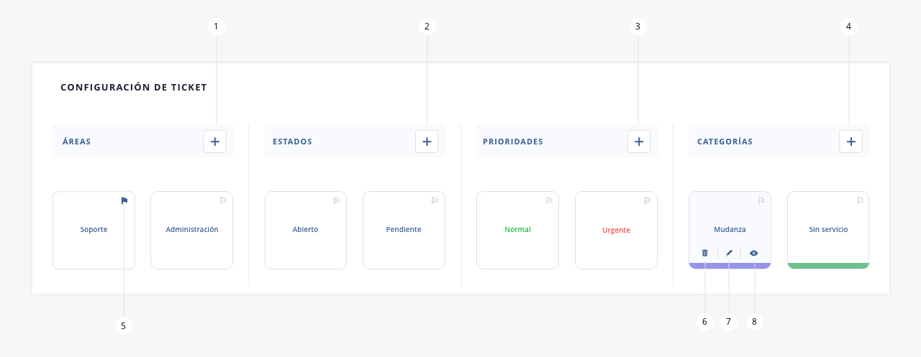Click the plus button beside Estados
Viewport: 921px width, 357px height.
pos(427,142)
